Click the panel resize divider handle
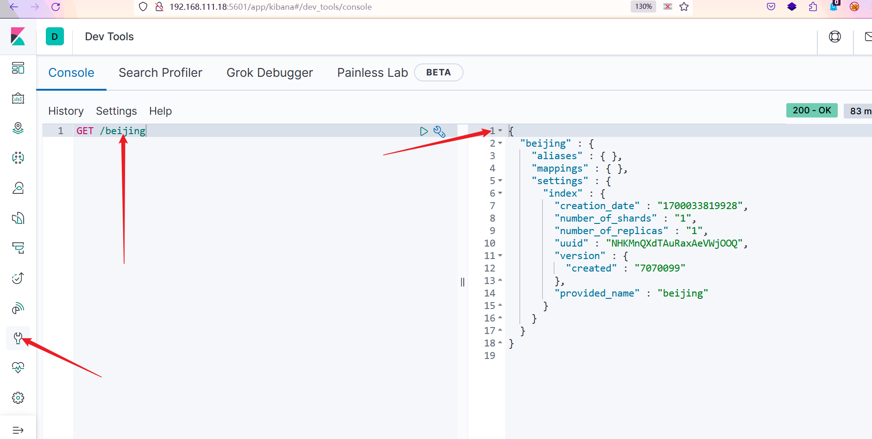The image size is (872, 439). click(x=463, y=282)
